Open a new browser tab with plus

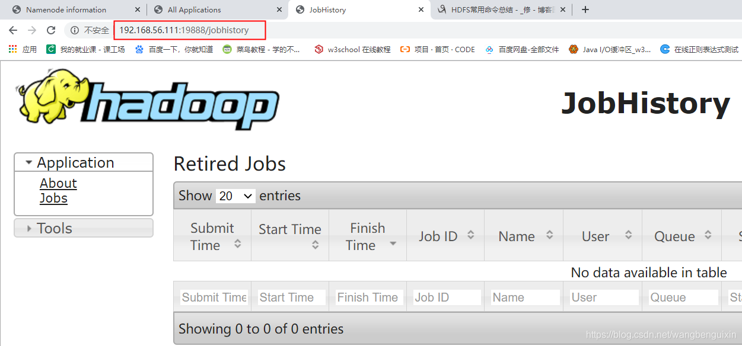point(585,9)
